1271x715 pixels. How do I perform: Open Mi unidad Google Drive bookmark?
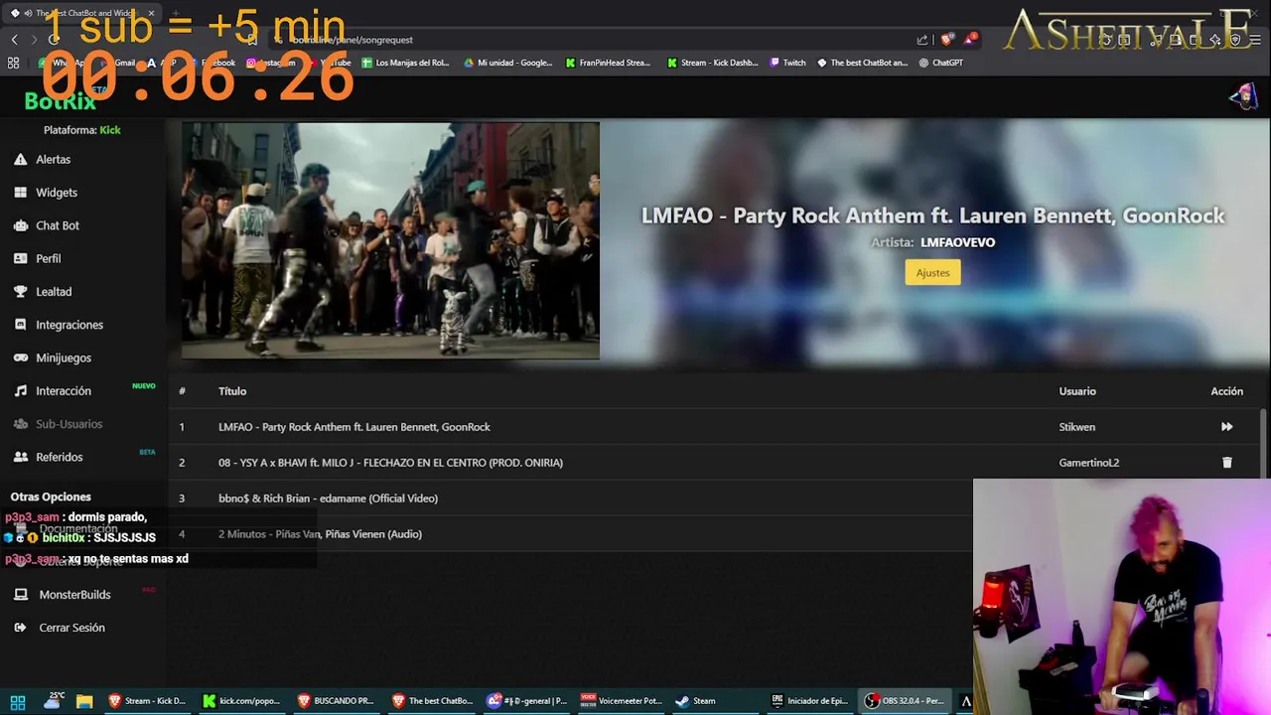pyautogui.click(x=507, y=63)
